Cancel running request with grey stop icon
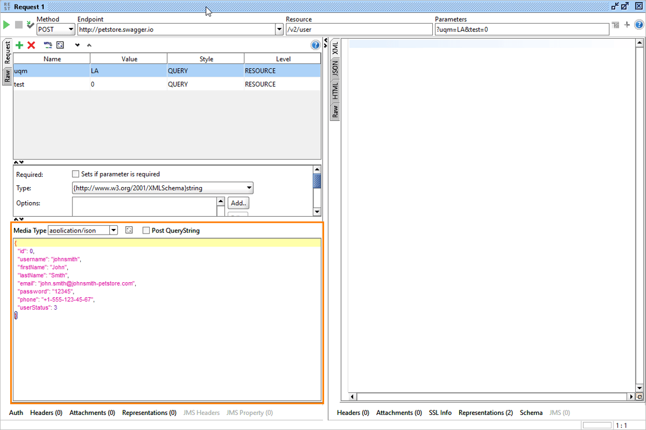Viewport: 646px width, 430px height. (19, 25)
